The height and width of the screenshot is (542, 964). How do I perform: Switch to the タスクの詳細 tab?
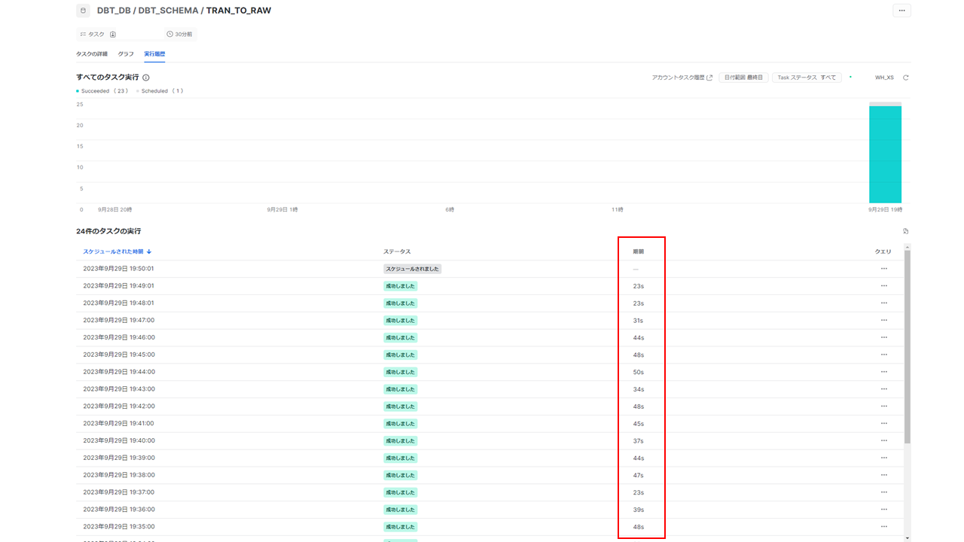(x=92, y=54)
